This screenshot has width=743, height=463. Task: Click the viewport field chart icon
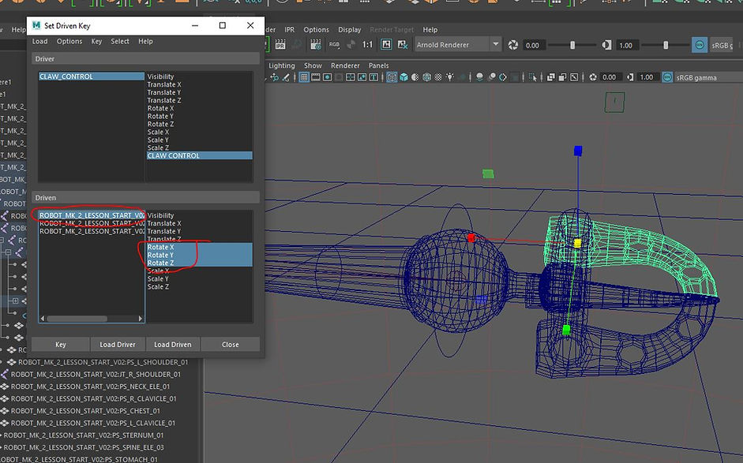pos(350,77)
